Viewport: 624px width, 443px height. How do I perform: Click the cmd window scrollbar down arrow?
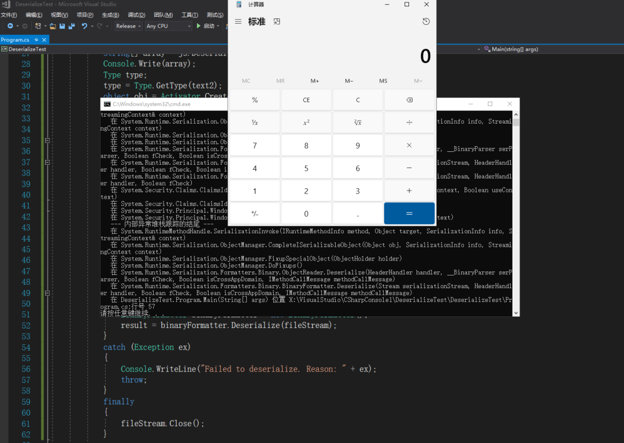(516, 313)
